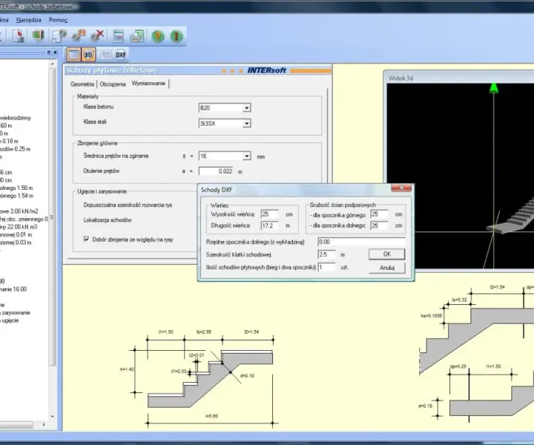Open the calculator toolbar icon
The width and height of the screenshot is (534, 445).
118,36
